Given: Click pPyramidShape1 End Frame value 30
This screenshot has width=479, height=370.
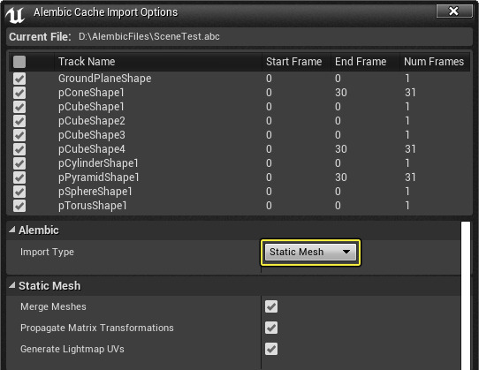Looking at the screenshot, I should pos(341,177).
